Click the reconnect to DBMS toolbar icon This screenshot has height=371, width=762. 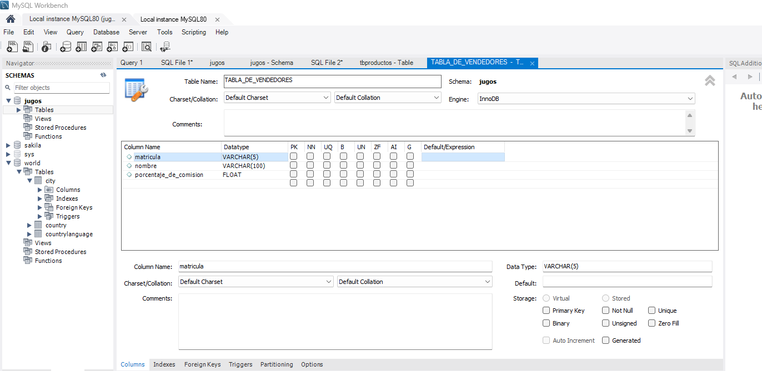tap(165, 47)
